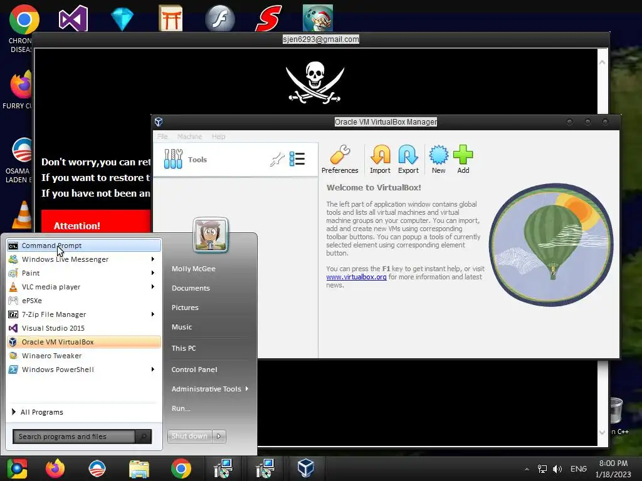Open the File menu in VirtualBox
The height and width of the screenshot is (481, 642).
[162, 136]
